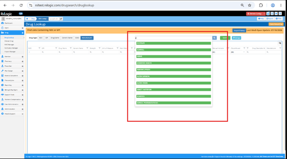The width and height of the screenshot is (287, 159).
Task: Click the Import History button
Action: click(239, 30)
